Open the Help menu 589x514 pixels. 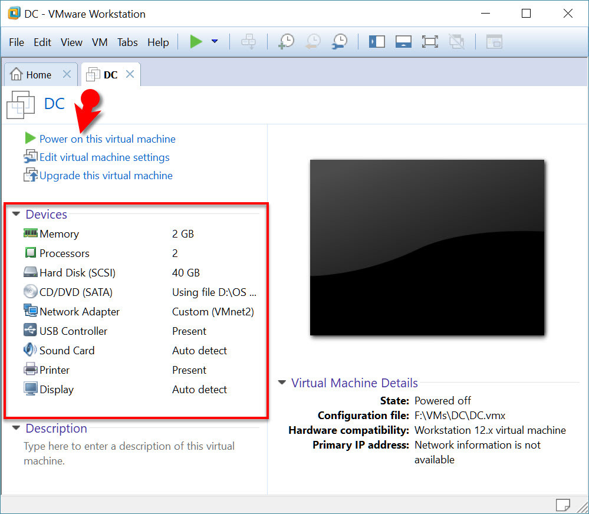158,42
